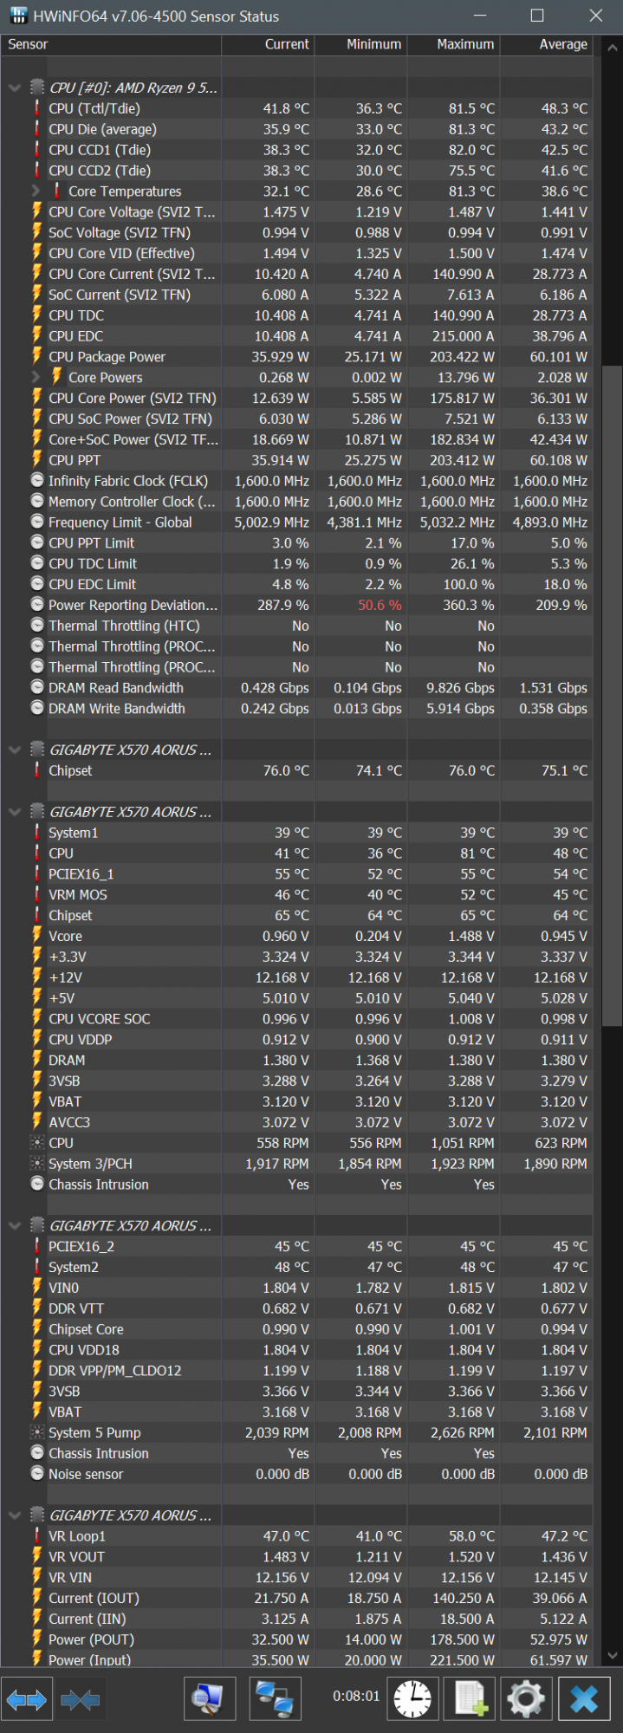Image resolution: width=623 pixels, height=1733 pixels.
Task: Select the CPU Die (average) row
Action: coord(296,129)
